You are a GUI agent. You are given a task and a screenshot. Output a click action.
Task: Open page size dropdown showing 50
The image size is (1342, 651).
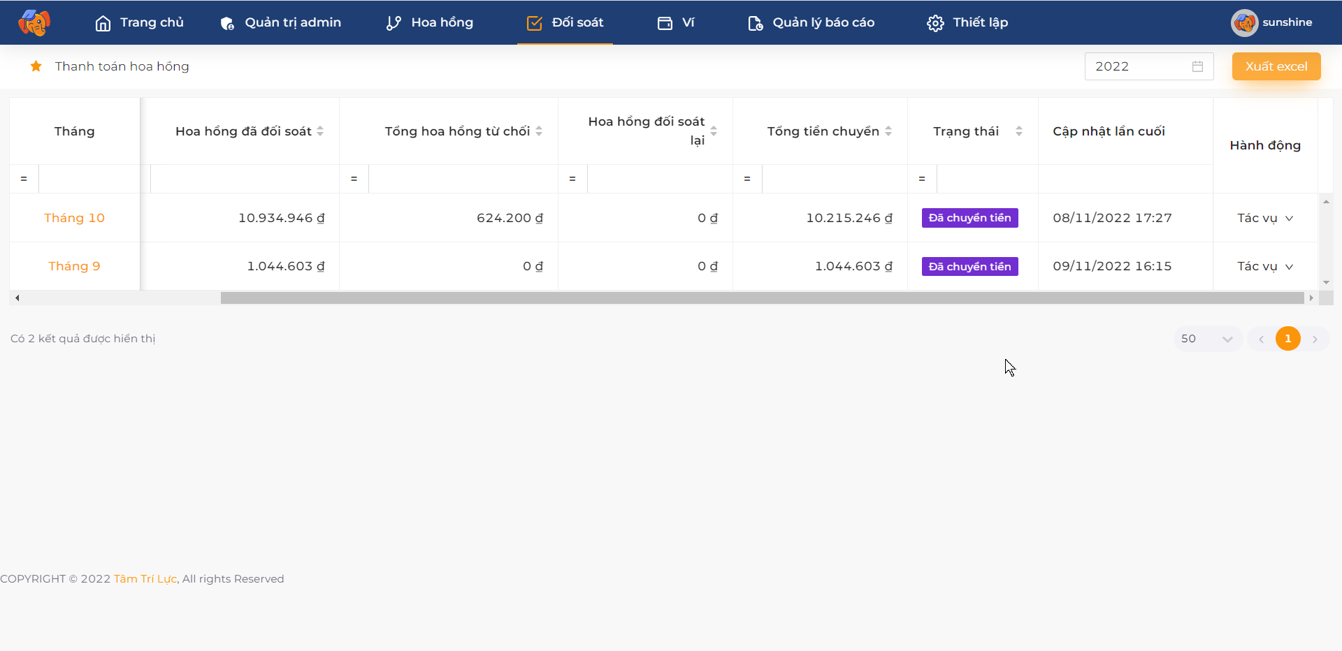(x=1207, y=339)
